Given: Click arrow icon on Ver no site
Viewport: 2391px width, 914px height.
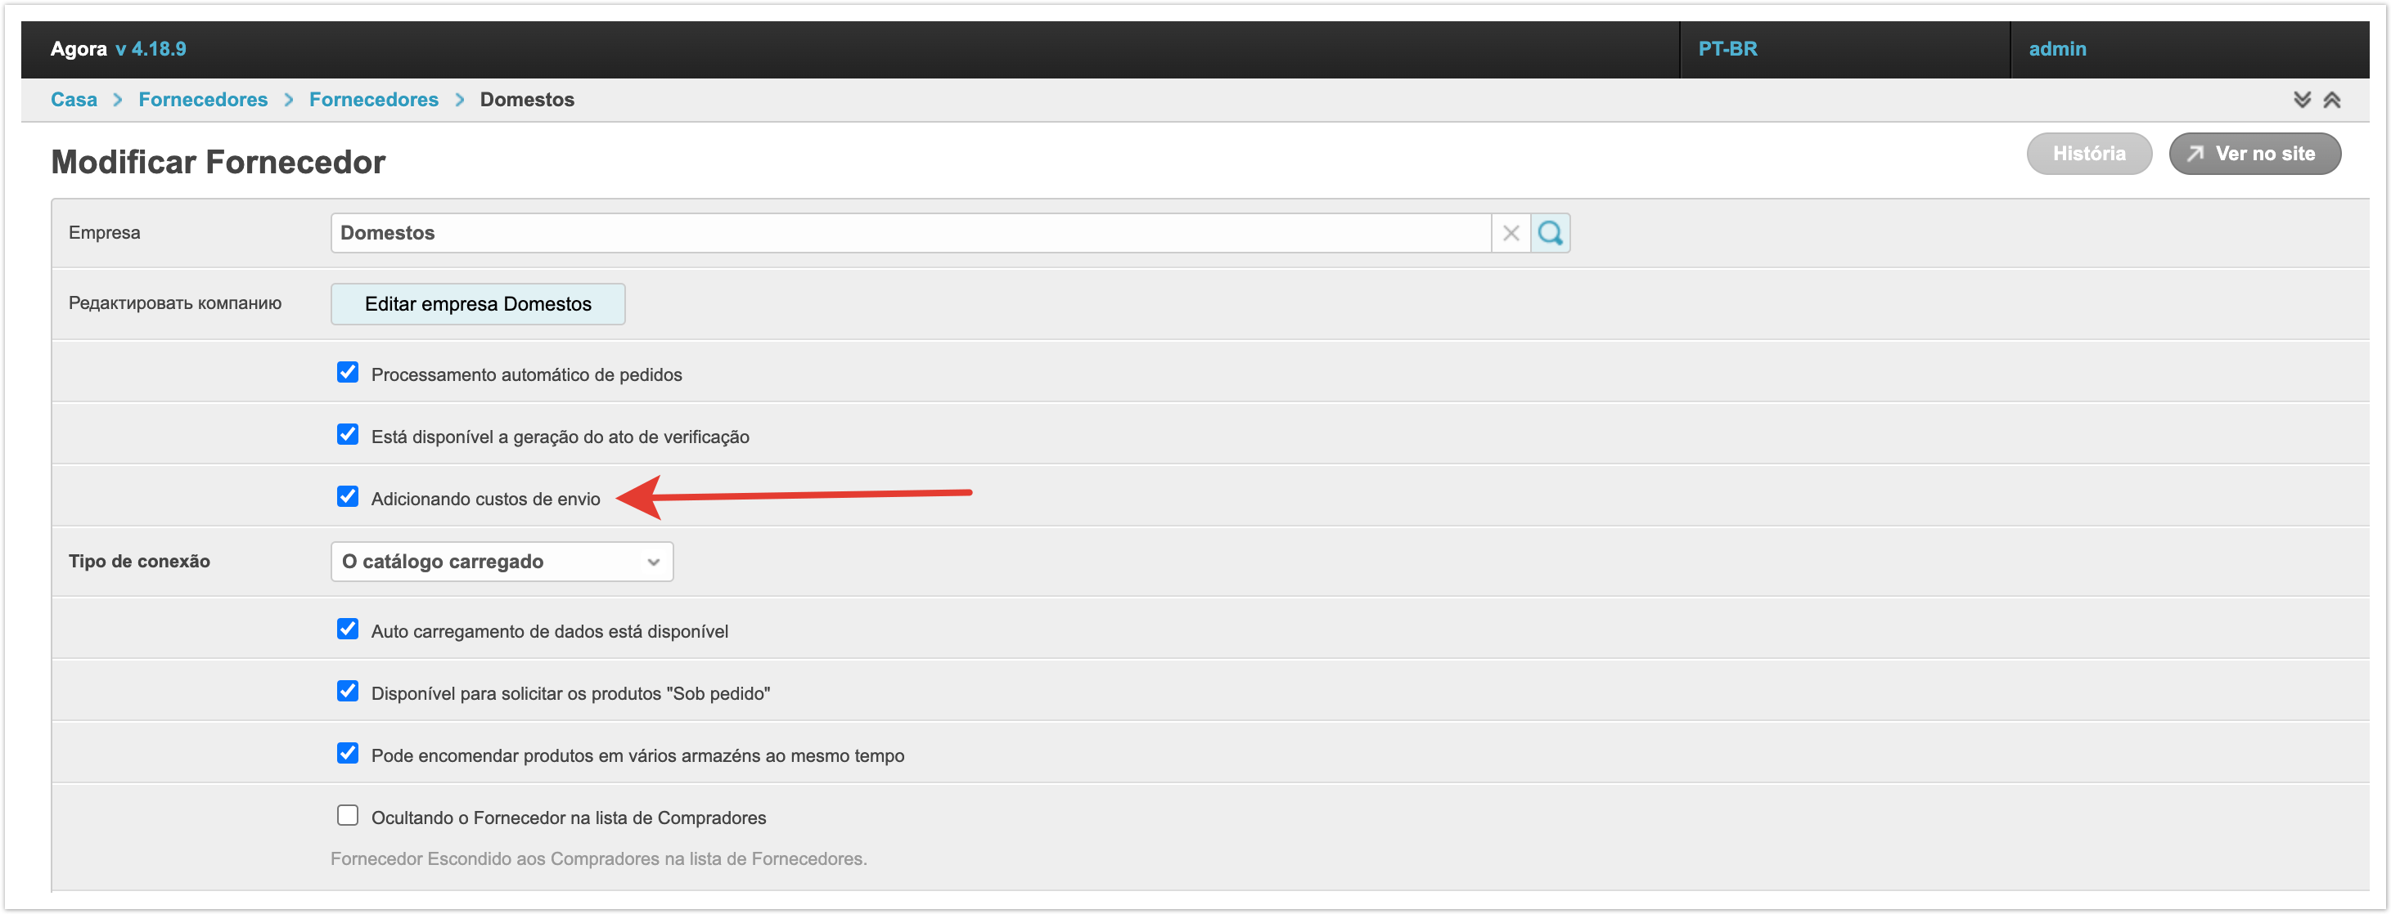Looking at the screenshot, I should point(2195,154).
